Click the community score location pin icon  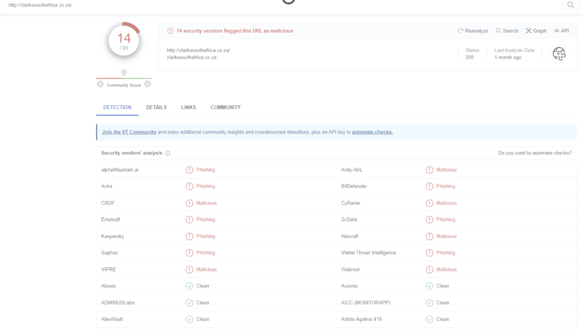pyautogui.click(x=124, y=72)
